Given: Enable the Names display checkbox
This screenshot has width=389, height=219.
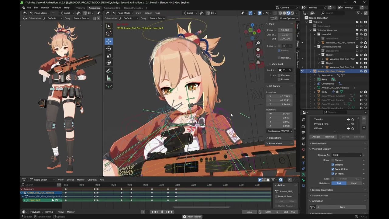Looking at the screenshot, I should pos(333,160).
